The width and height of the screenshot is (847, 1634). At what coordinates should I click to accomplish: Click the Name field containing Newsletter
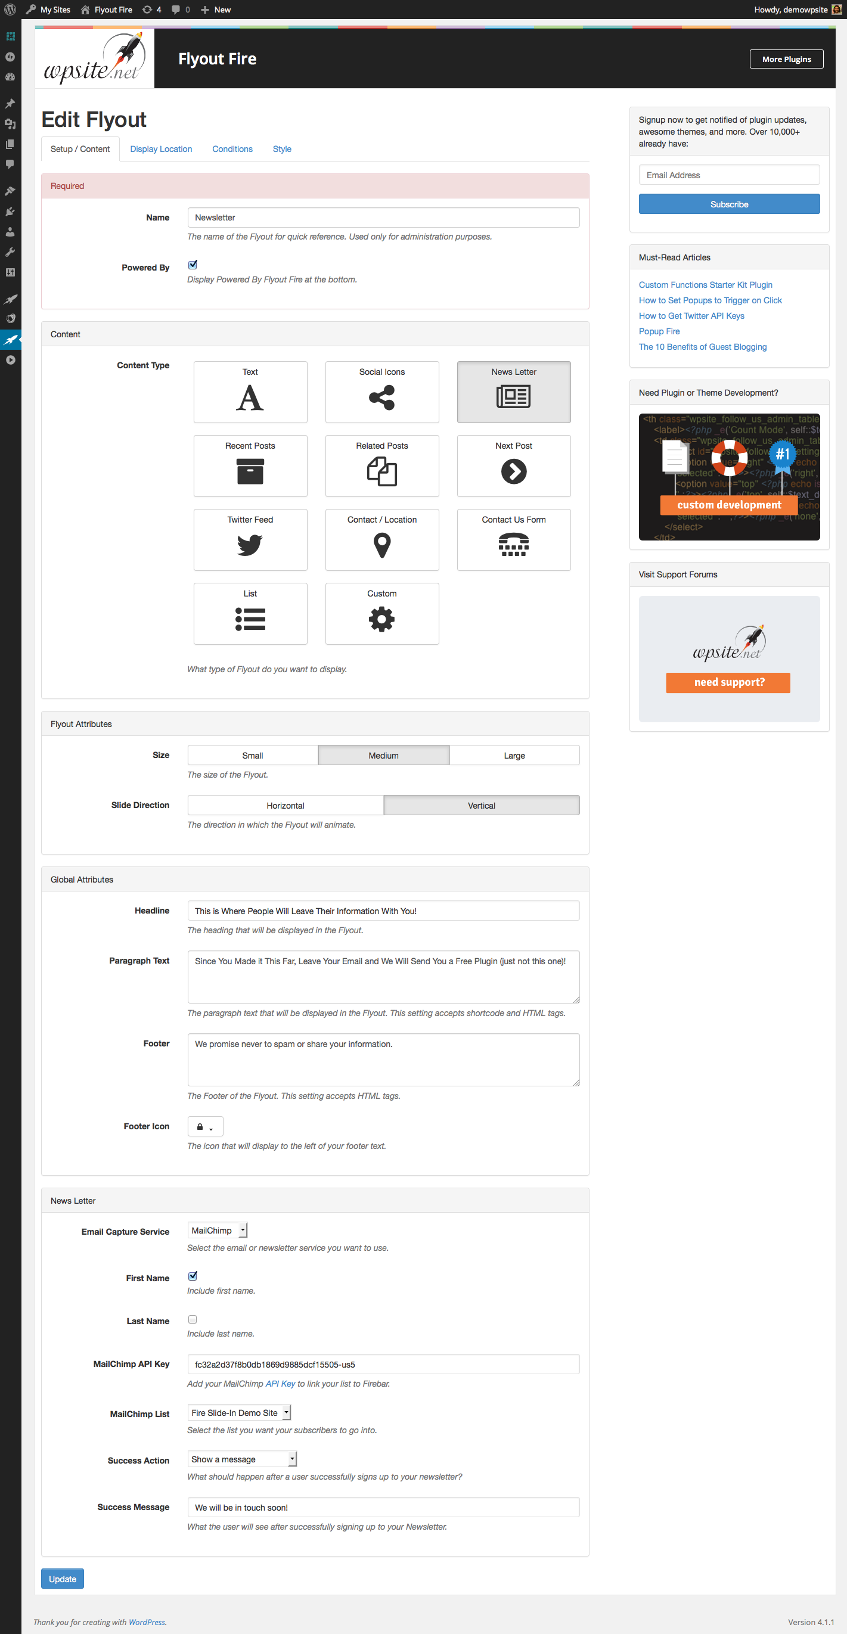pos(383,217)
